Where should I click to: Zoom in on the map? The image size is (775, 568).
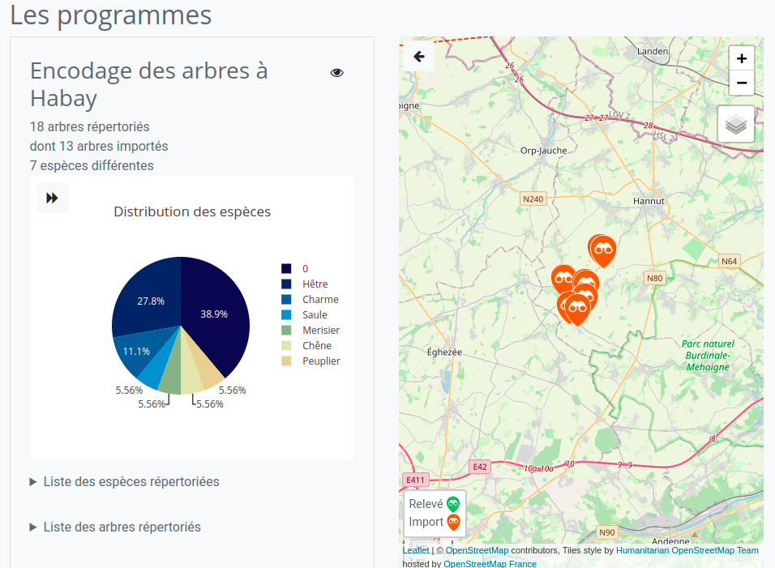click(741, 58)
